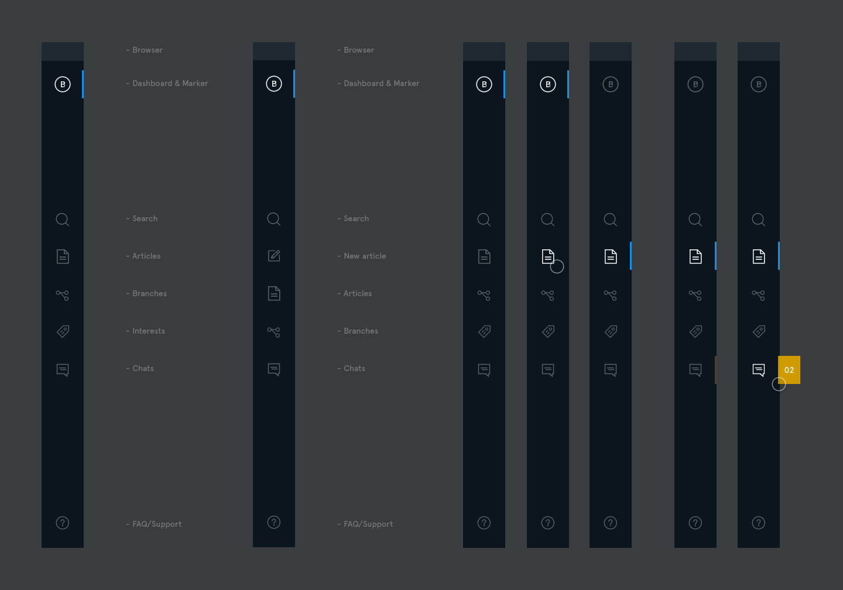Click 'Search' label beside sidebar with pencil icon
843x590 pixels.
click(357, 218)
